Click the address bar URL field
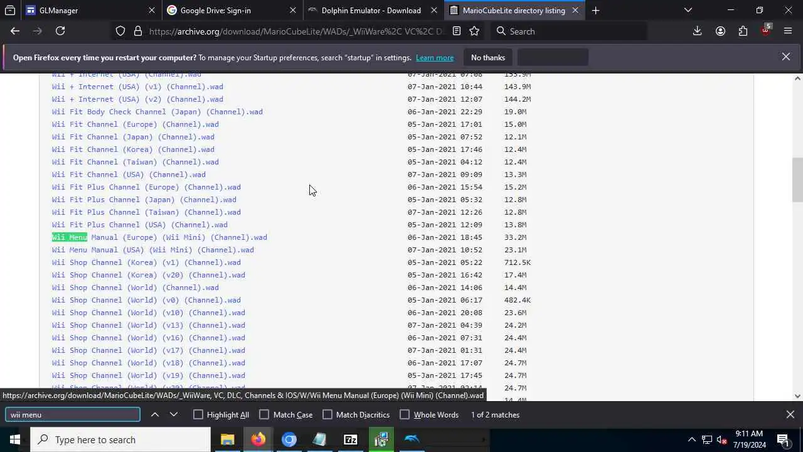The height and width of the screenshot is (452, 803). 296,31
